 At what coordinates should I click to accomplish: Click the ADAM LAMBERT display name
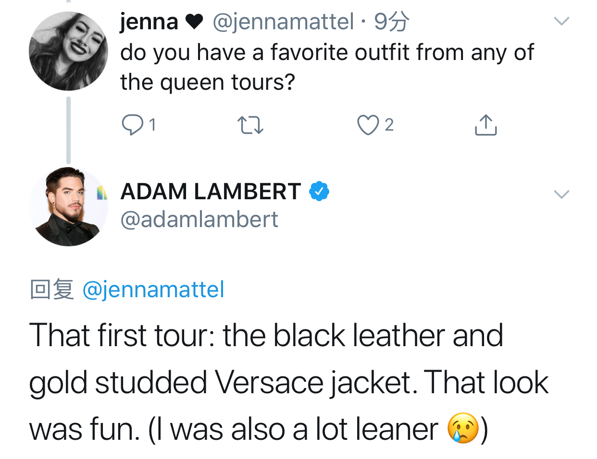[211, 192]
